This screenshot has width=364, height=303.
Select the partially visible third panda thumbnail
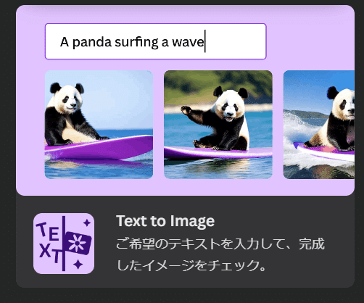pos(319,125)
